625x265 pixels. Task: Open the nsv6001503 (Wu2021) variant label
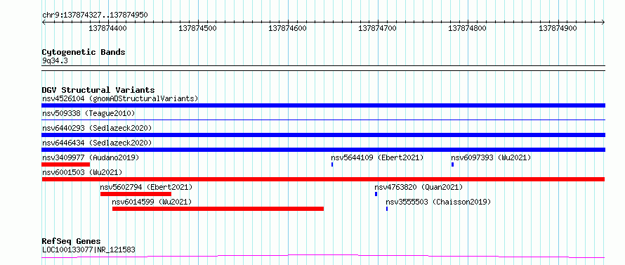point(82,172)
